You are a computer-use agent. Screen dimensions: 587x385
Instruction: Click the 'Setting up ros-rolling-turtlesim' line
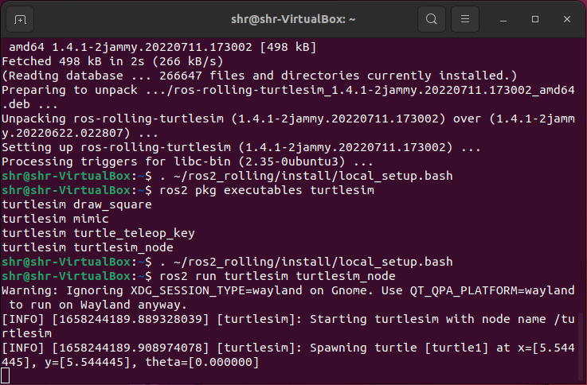tap(241, 147)
